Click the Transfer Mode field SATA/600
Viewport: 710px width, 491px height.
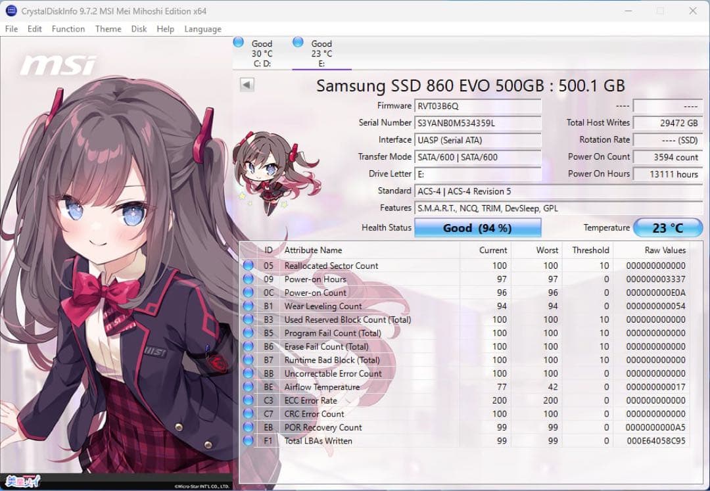coord(478,157)
